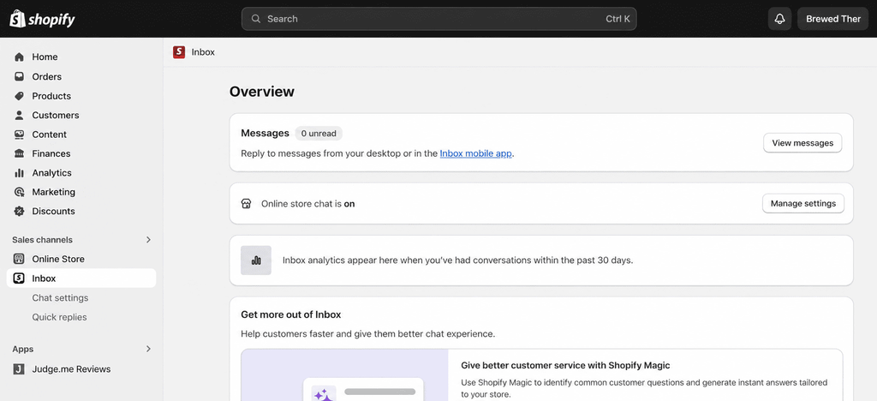
Task: Click the Manage settings button
Action: click(803, 204)
